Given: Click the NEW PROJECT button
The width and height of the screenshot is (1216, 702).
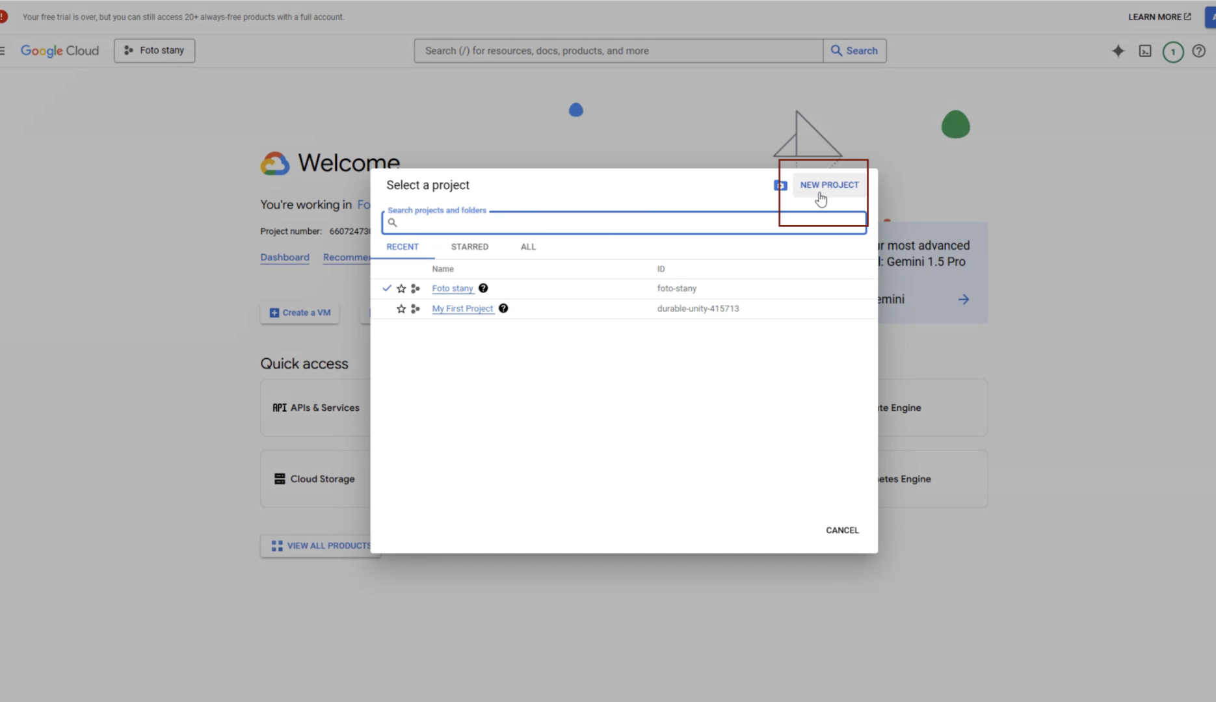Looking at the screenshot, I should 829,185.
